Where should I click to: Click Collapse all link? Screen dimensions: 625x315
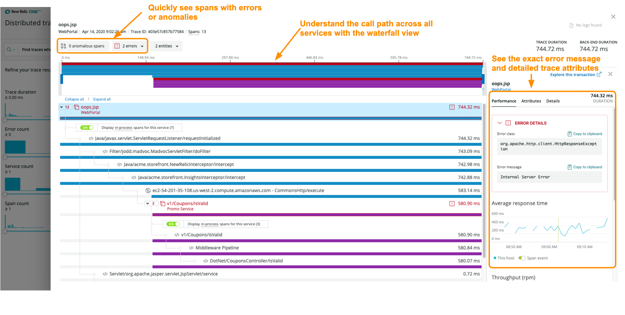pyautogui.click(x=74, y=99)
